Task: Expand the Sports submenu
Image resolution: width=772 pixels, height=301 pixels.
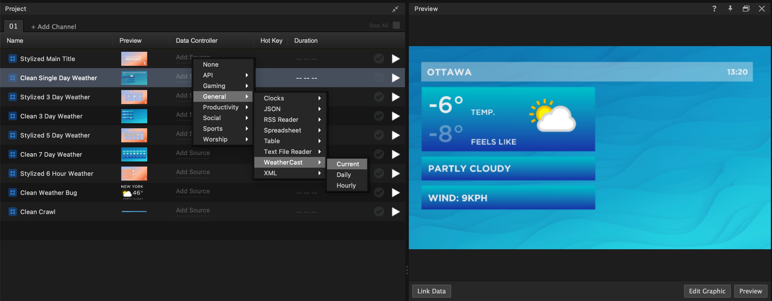Action: [x=223, y=129]
